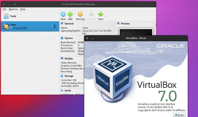The height and width of the screenshot is (117, 198).
Task: Open the Machine menu
Action: (x=13, y=9)
